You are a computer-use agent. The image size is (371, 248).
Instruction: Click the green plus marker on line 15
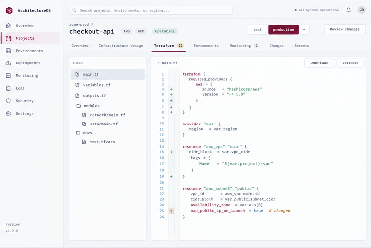pyautogui.click(x=171, y=152)
